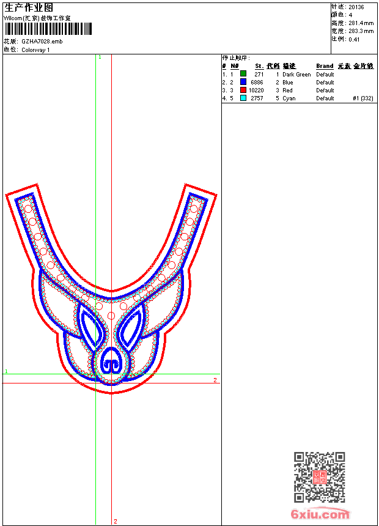This screenshot has height=526, width=379.
Task: Select the 描述 column header
Action: (x=289, y=66)
